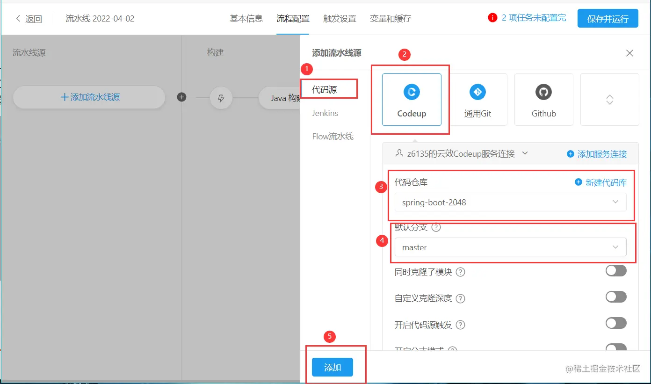
Task: Click the 添加流水线源 pill button
Action: pyautogui.click(x=89, y=97)
